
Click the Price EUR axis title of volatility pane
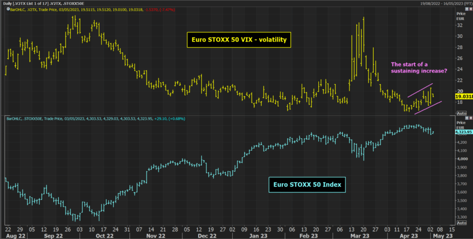(461, 16)
